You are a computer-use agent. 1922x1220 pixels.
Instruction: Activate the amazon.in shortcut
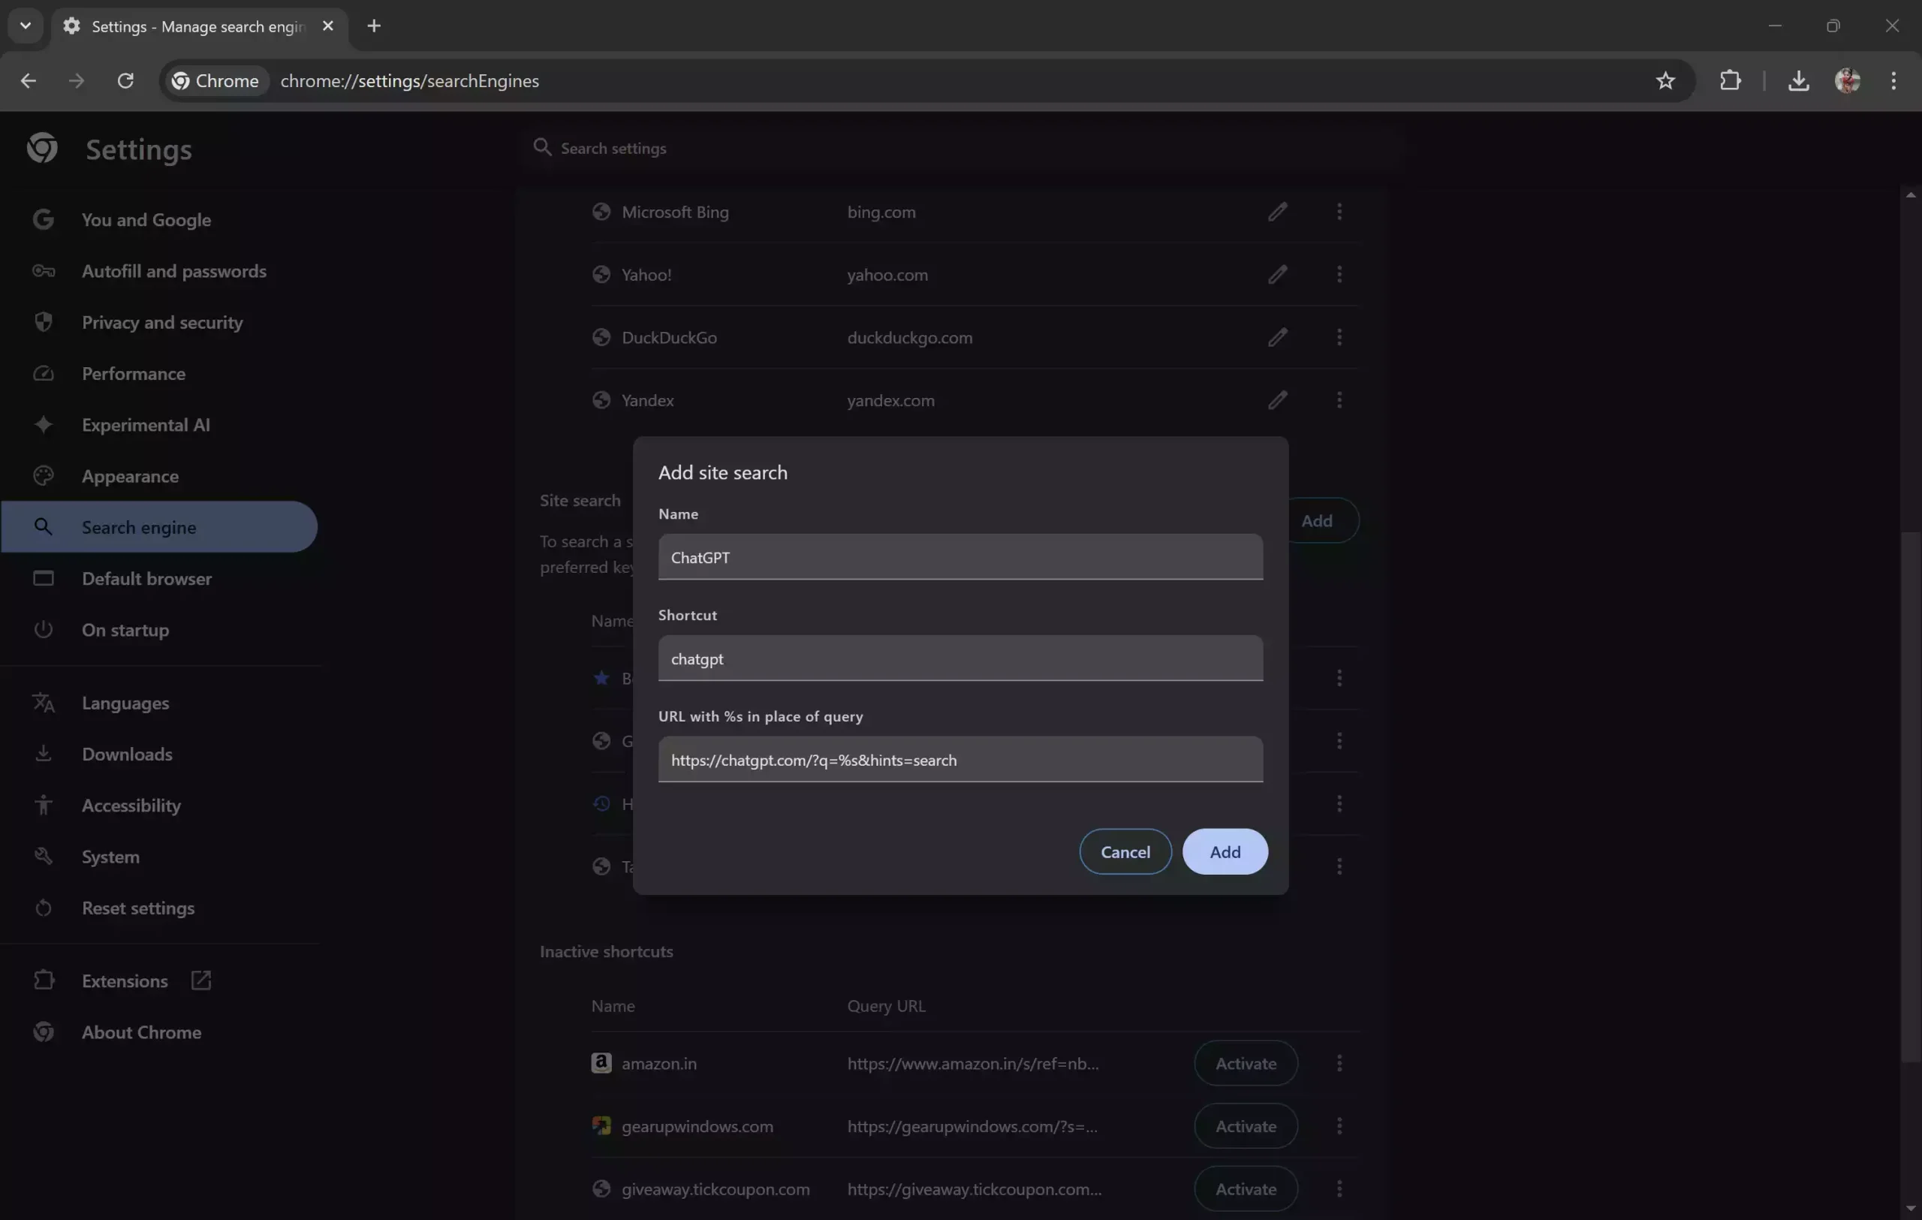pyautogui.click(x=1245, y=1063)
